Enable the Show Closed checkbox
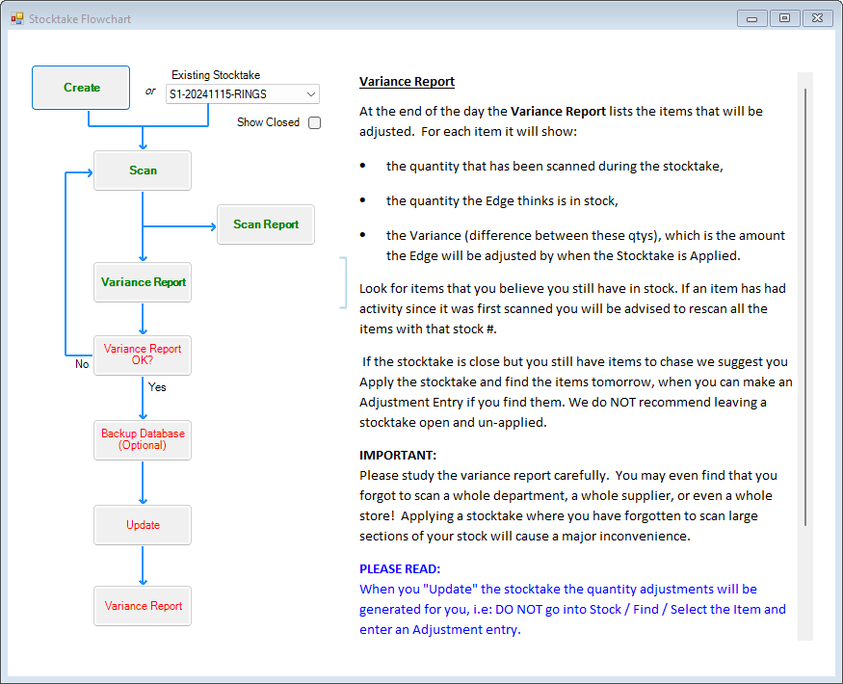 click(x=315, y=122)
